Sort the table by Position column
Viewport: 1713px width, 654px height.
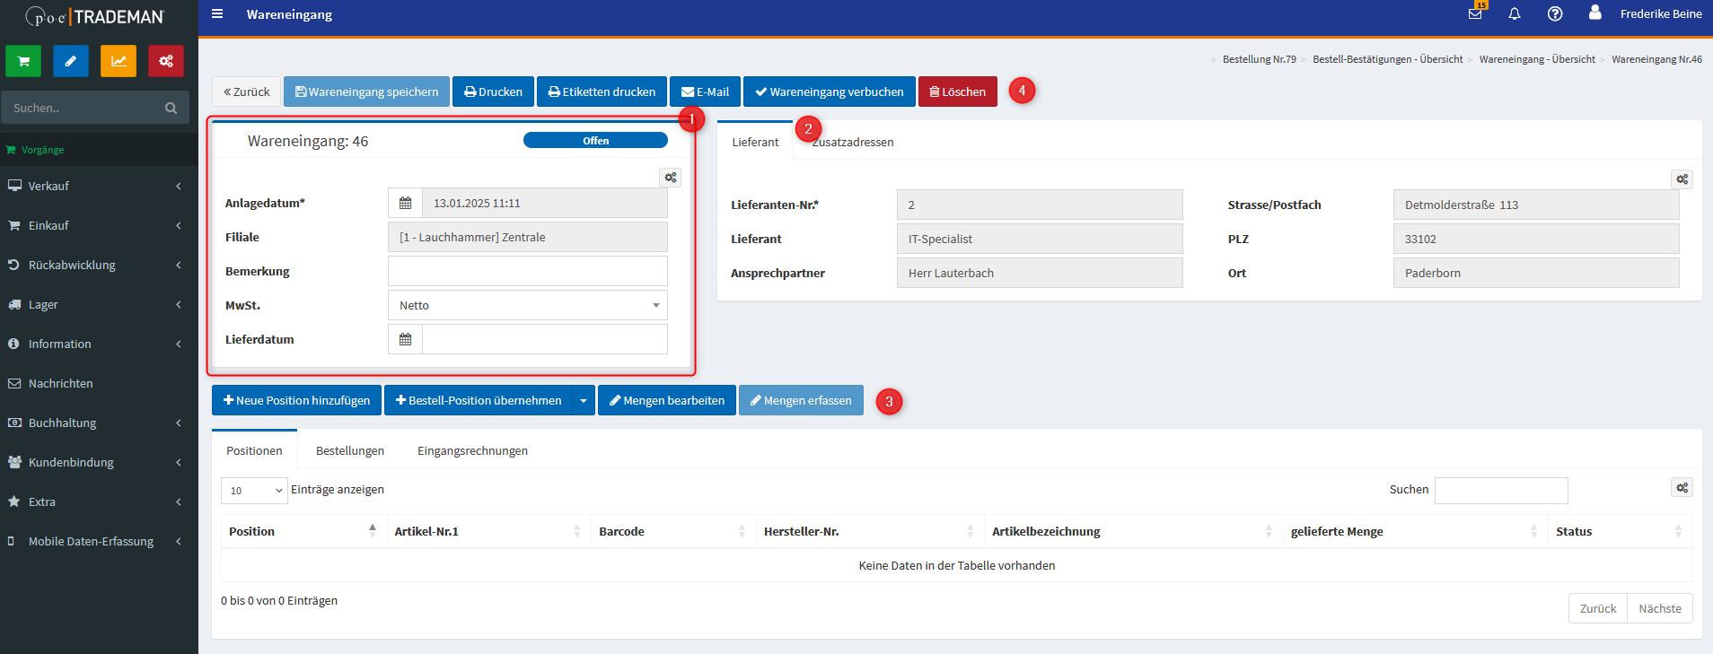[x=301, y=531]
